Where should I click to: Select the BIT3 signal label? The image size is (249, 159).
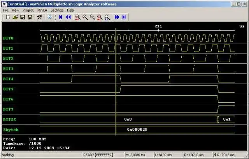(x=8, y=69)
